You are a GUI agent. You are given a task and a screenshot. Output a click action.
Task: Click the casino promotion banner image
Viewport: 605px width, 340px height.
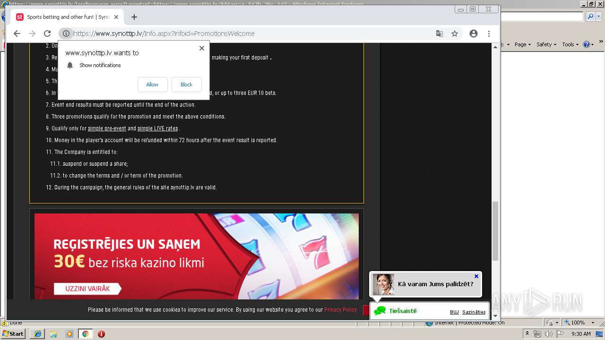(x=197, y=256)
